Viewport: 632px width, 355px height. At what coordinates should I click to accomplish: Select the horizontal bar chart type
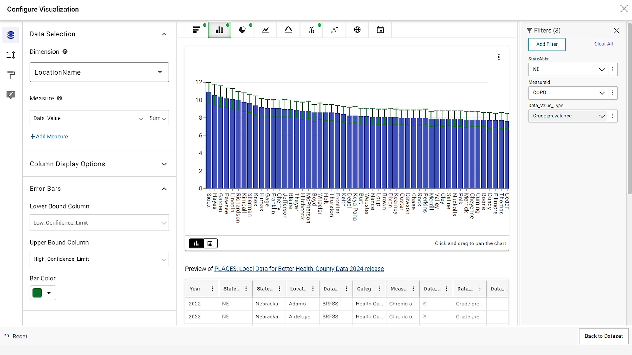(197, 30)
